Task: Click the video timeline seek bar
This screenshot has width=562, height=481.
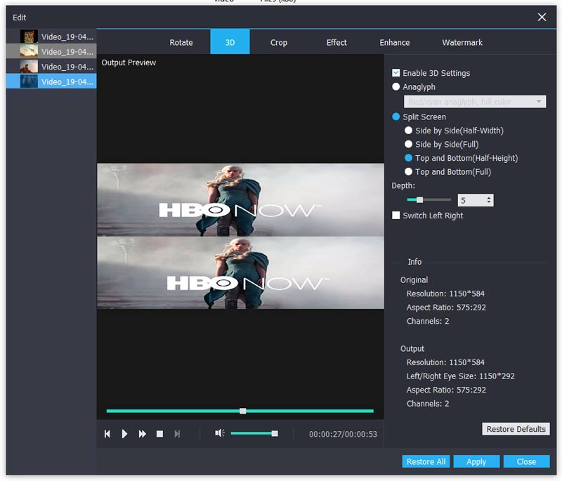Action: coord(309,411)
